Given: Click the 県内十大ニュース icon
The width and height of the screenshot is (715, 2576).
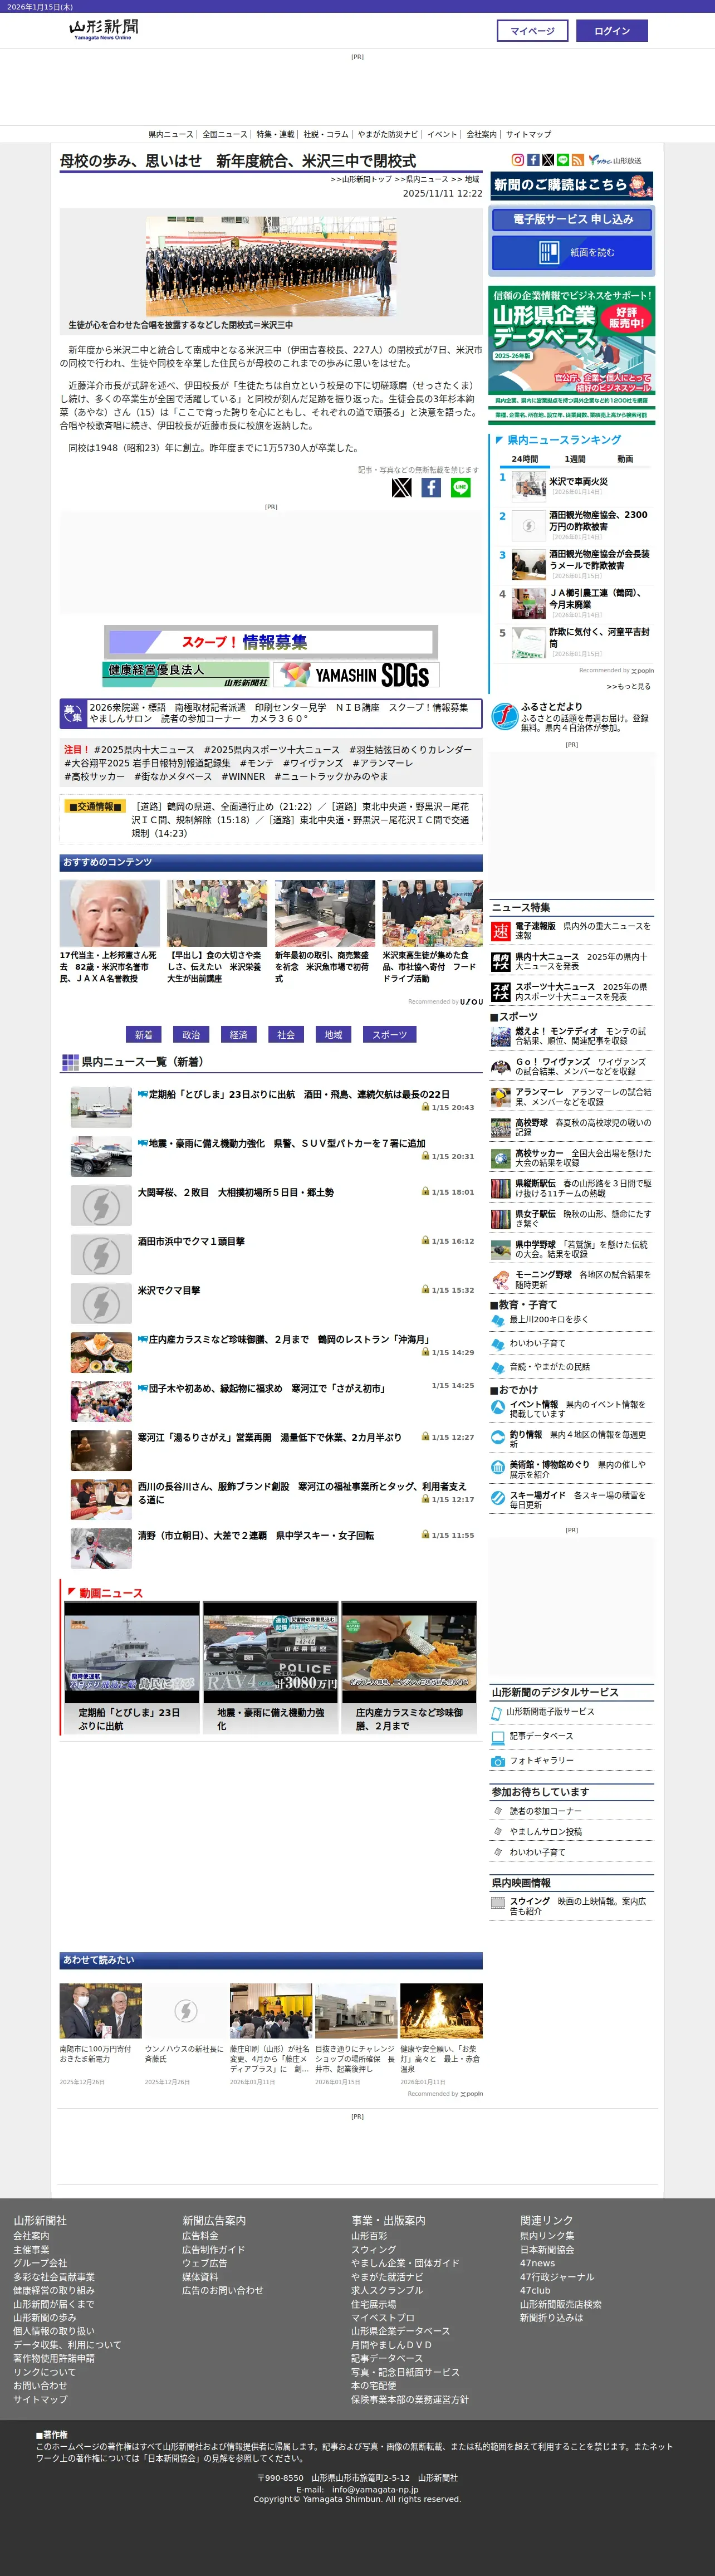Looking at the screenshot, I should (x=500, y=962).
